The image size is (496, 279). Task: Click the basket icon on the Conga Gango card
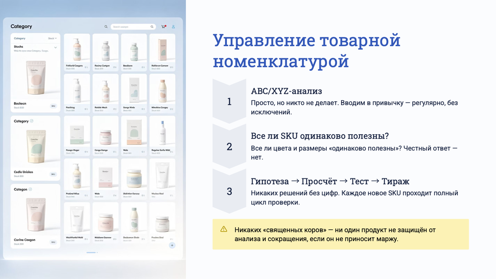pyautogui.click(x=114, y=152)
